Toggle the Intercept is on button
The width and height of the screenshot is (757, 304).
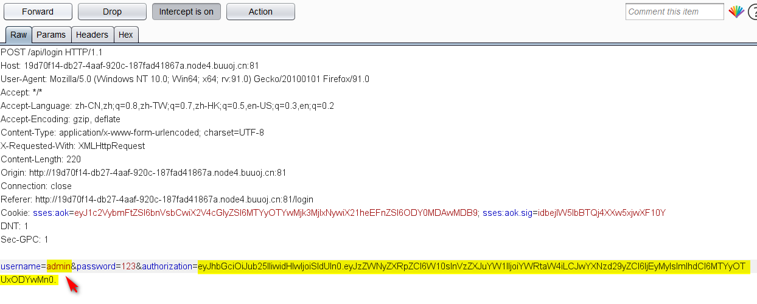(186, 12)
